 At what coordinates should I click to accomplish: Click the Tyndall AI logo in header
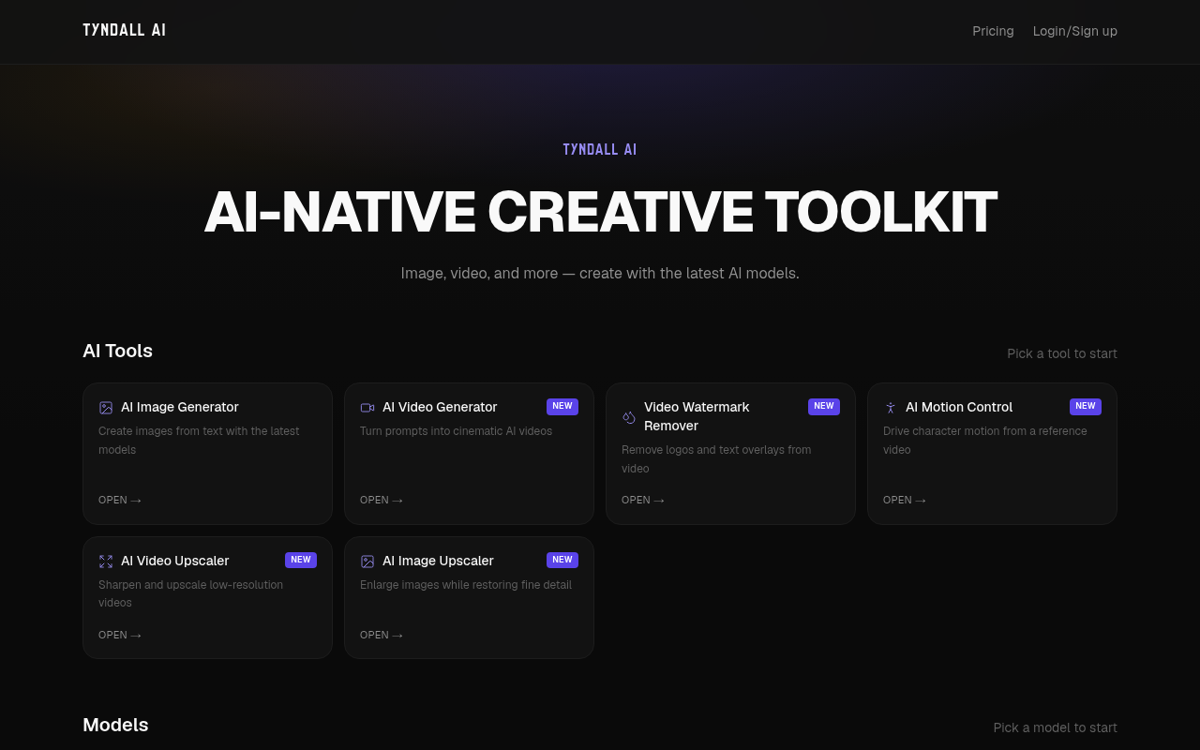pyautogui.click(x=124, y=30)
